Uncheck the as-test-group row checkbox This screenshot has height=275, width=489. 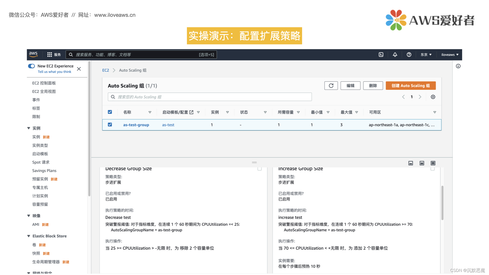tap(110, 125)
